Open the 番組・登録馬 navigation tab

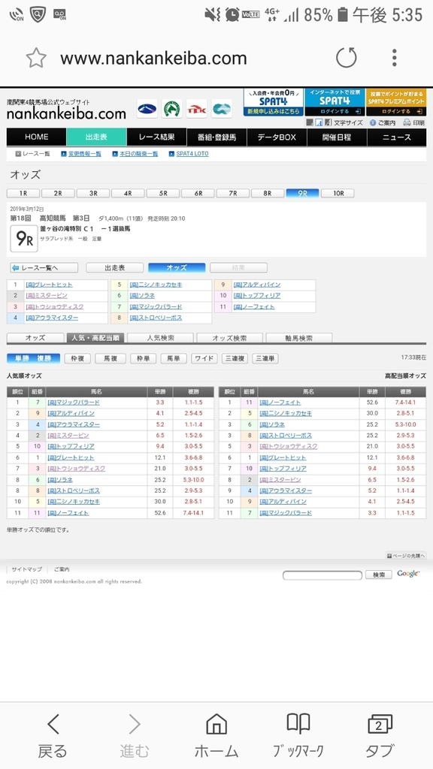point(216,137)
